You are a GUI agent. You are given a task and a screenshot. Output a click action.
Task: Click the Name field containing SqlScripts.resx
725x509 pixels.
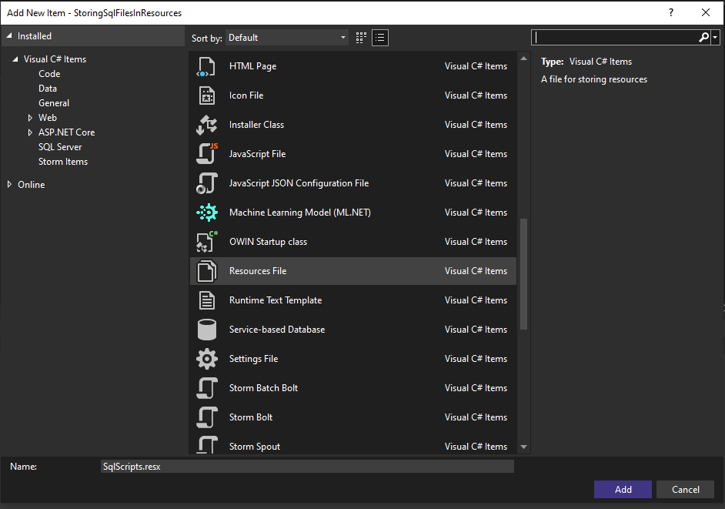tap(307, 467)
